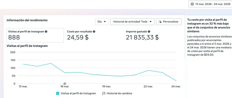Click the Historial de cambios legend label
Screen dimensions: 232x98
click(x=119, y=93)
